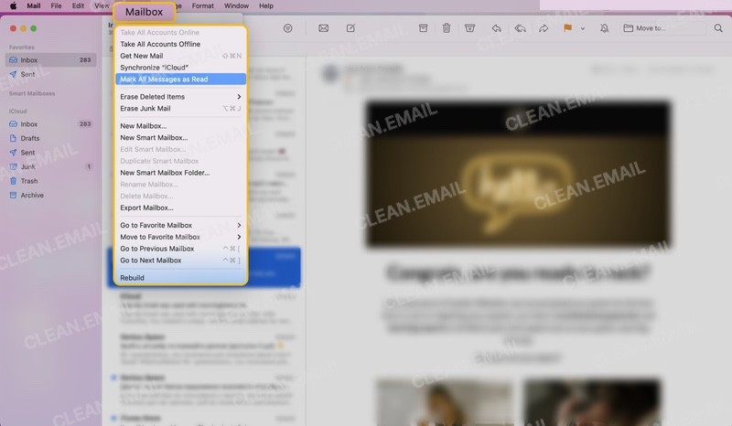Screen dimensions: 732x426
Task: Open the Mail application menu
Action: [x=34, y=6]
